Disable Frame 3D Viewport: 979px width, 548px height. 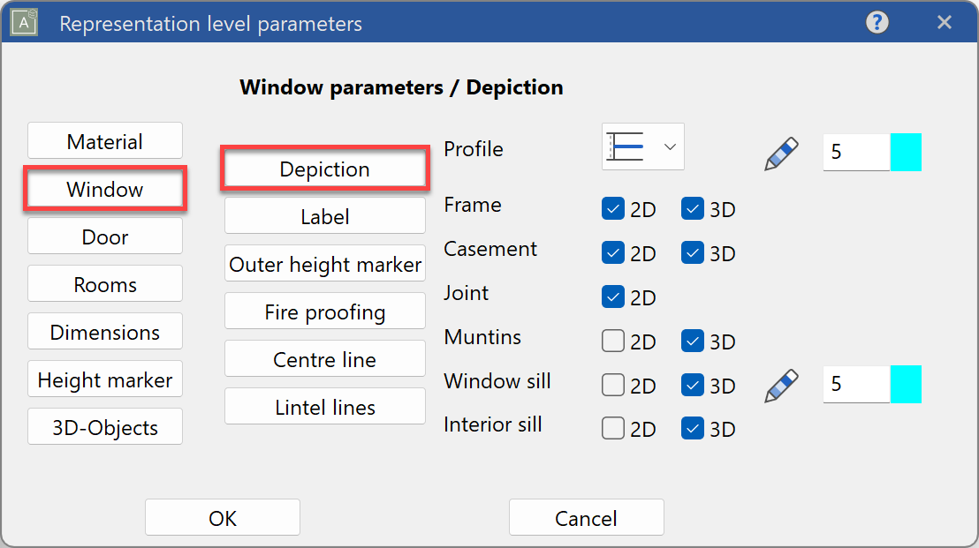tap(693, 208)
